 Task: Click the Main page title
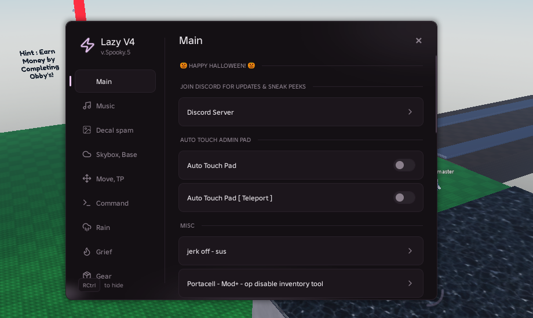pyautogui.click(x=191, y=41)
